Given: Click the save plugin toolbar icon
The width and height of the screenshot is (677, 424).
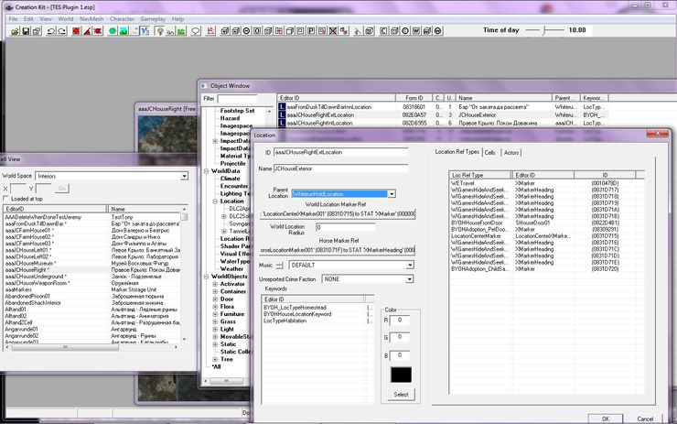Looking at the screenshot, I should coord(27,30).
